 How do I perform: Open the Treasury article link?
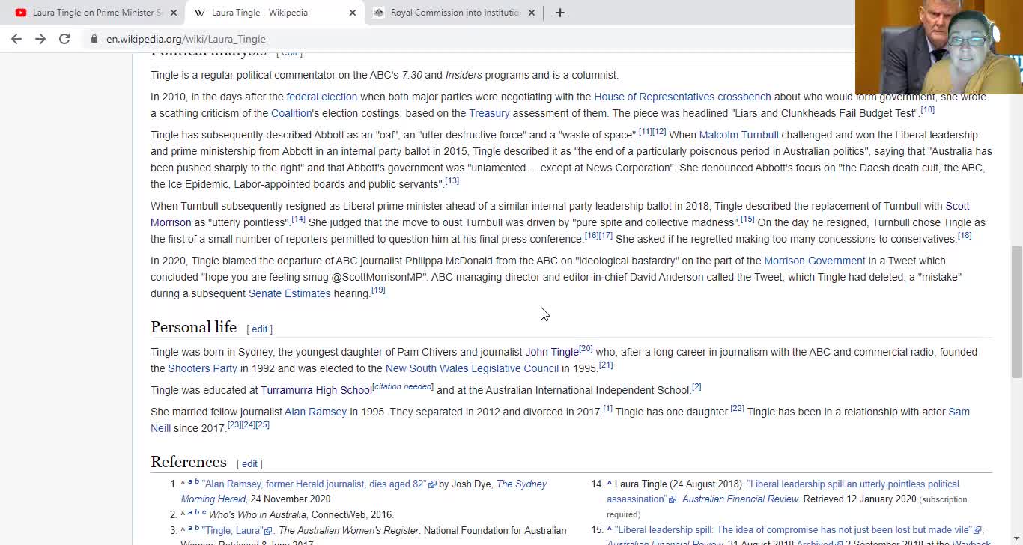tap(489, 113)
